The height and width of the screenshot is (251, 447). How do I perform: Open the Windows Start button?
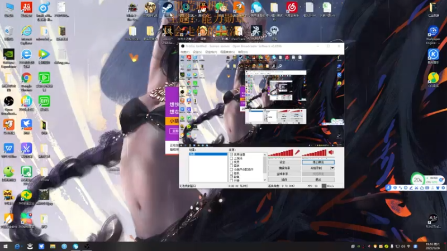pyautogui.click(x=6, y=246)
